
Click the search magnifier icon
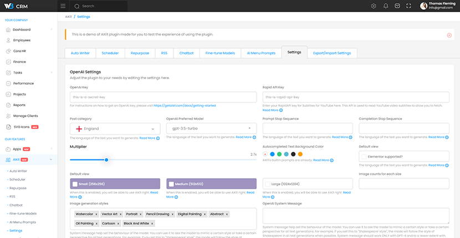pos(77,6)
